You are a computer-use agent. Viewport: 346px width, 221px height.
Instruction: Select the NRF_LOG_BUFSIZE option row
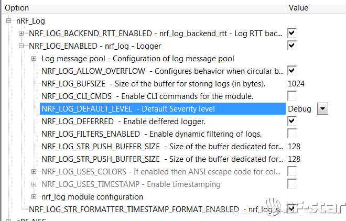(153, 83)
